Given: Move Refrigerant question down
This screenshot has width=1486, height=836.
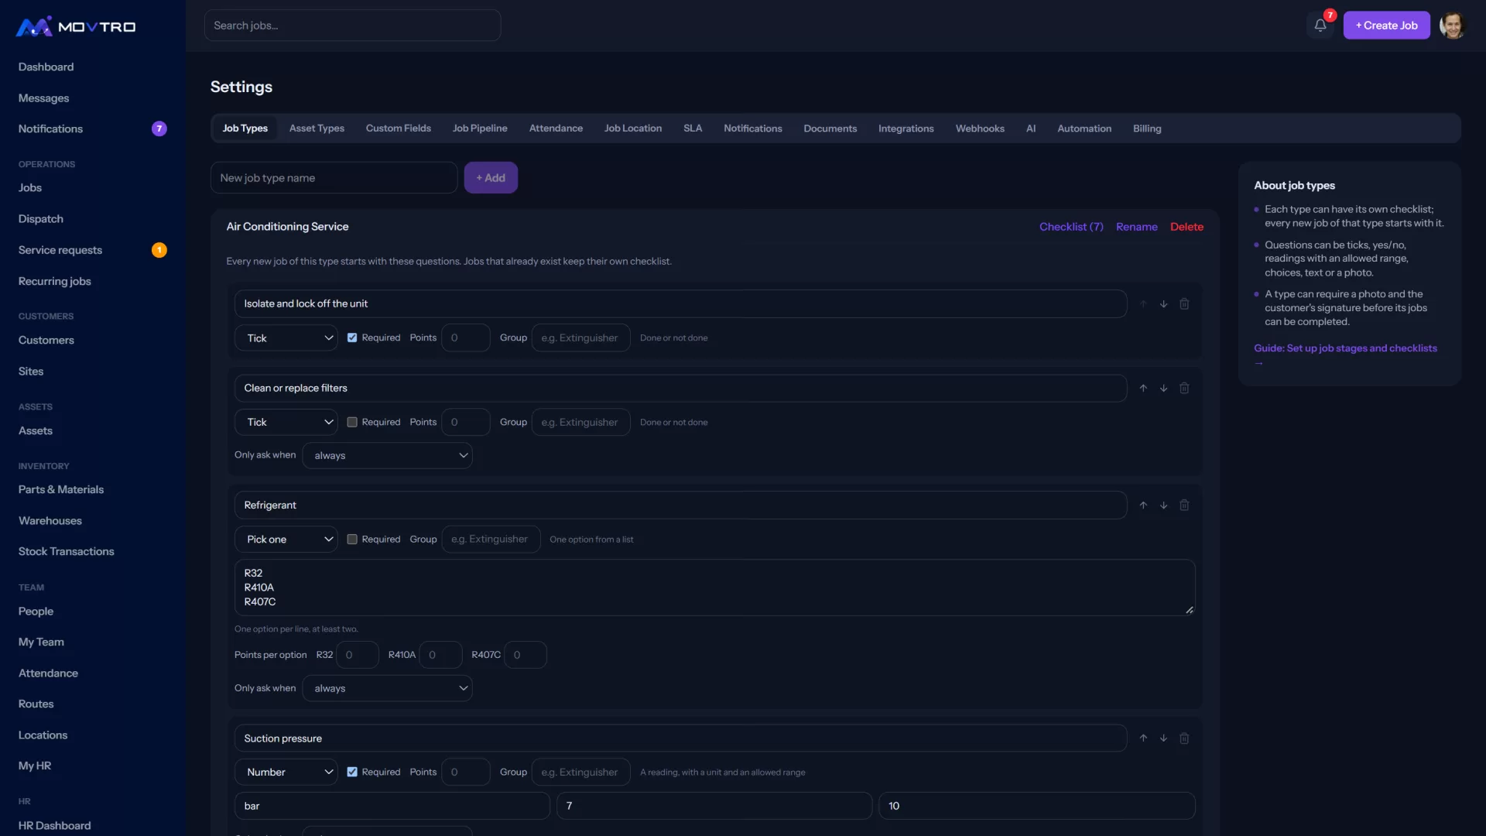Looking at the screenshot, I should click(1163, 505).
